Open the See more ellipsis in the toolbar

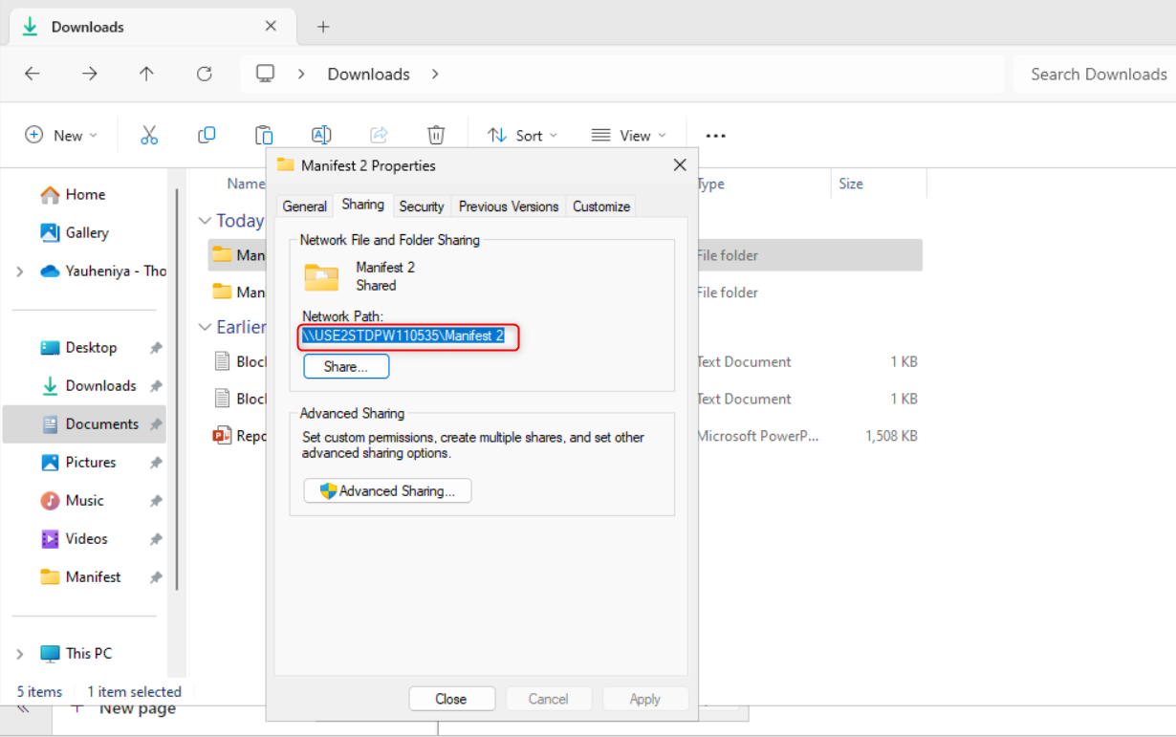point(714,135)
